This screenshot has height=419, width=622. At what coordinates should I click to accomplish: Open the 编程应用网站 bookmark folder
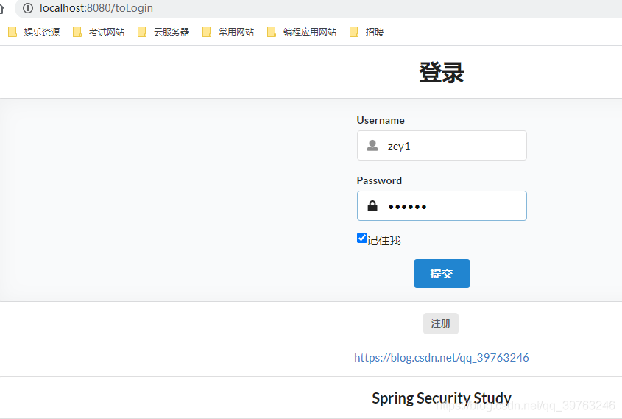pyautogui.click(x=302, y=32)
